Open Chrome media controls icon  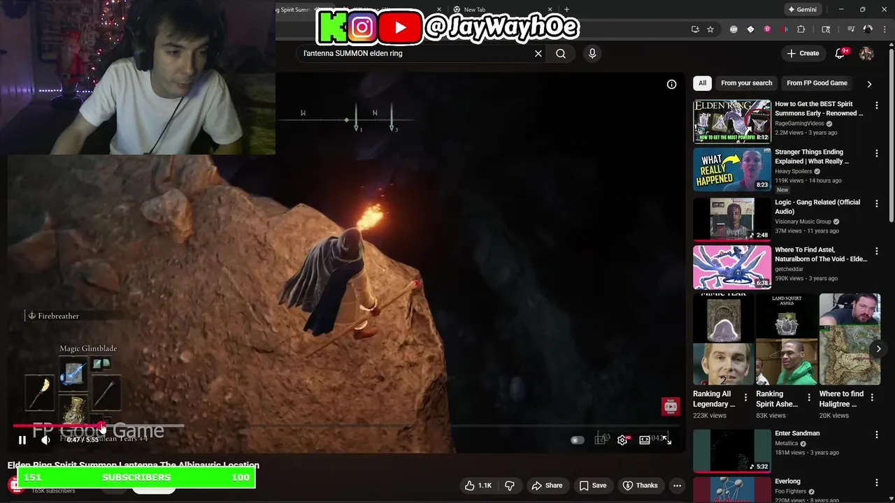pos(851,29)
